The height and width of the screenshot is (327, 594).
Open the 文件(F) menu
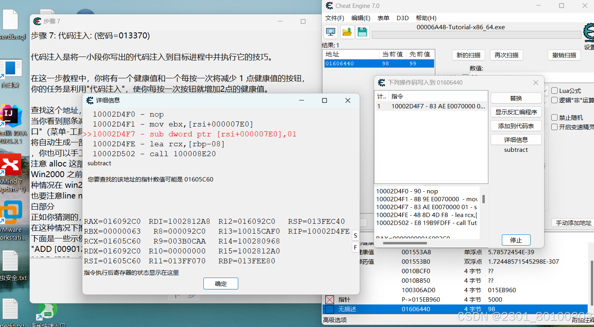click(x=335, y=18)
